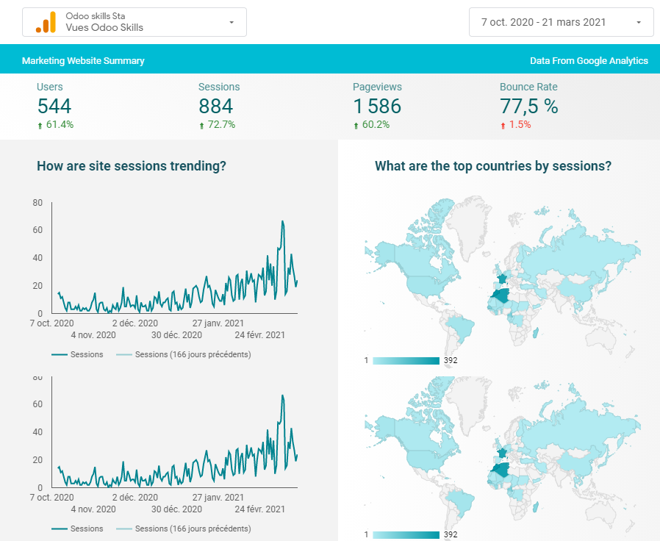
Task: Click the Google Analytics logo icon
Action: (x=46, y=22)
